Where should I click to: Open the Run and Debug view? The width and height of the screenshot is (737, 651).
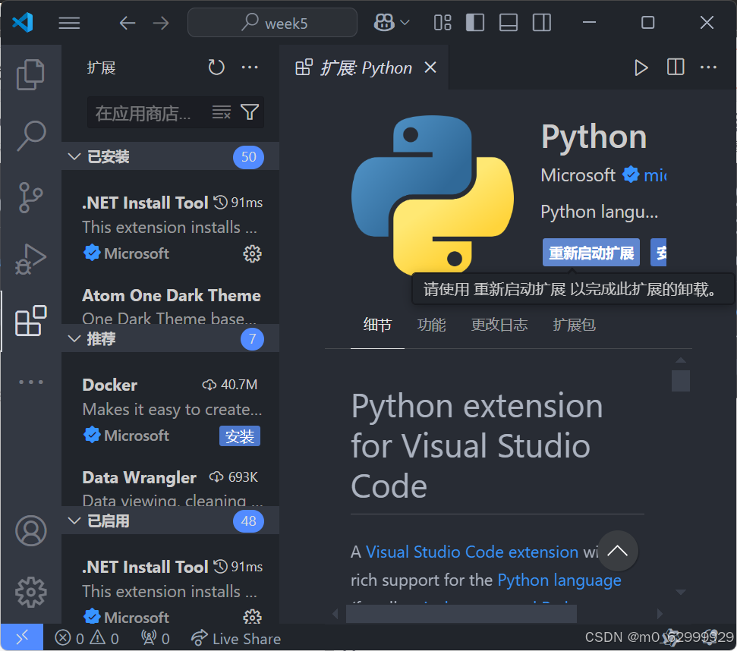pos(30,259)
